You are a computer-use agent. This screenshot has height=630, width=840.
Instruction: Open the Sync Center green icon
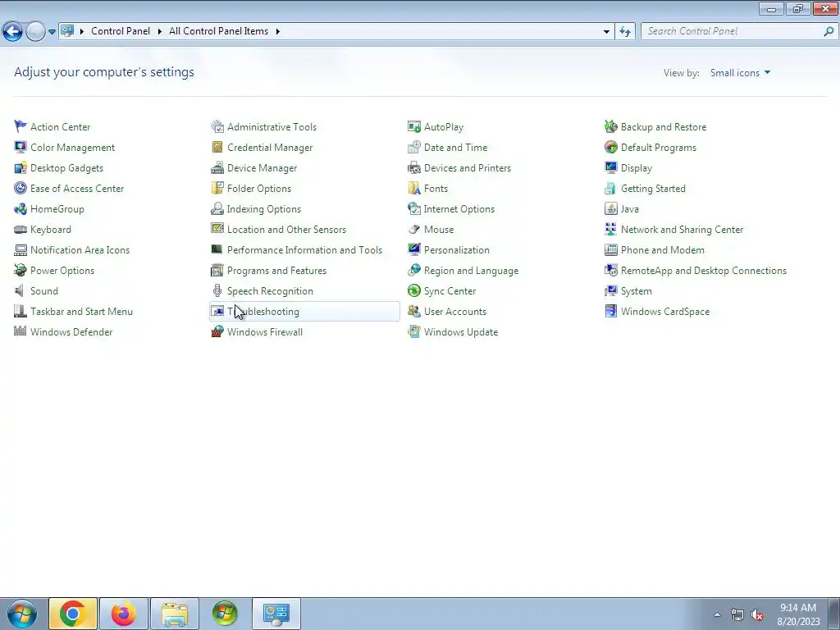pos(414,290)
